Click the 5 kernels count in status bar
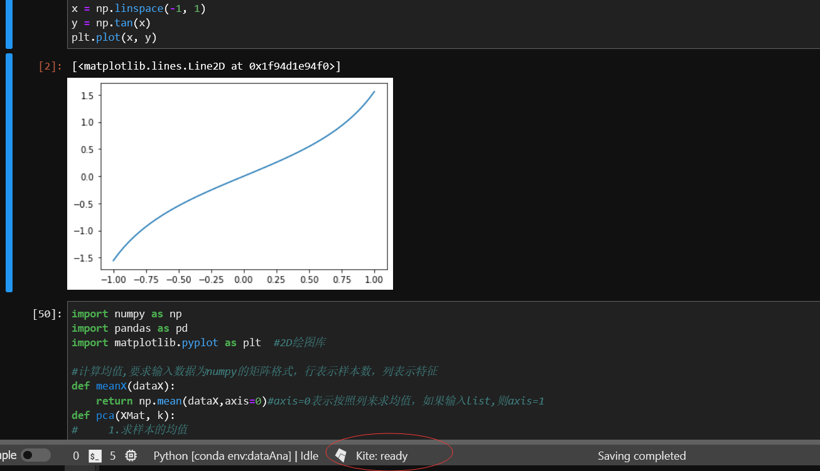The image size is (820, 471). pyautogui.click(x=113, y=456)
